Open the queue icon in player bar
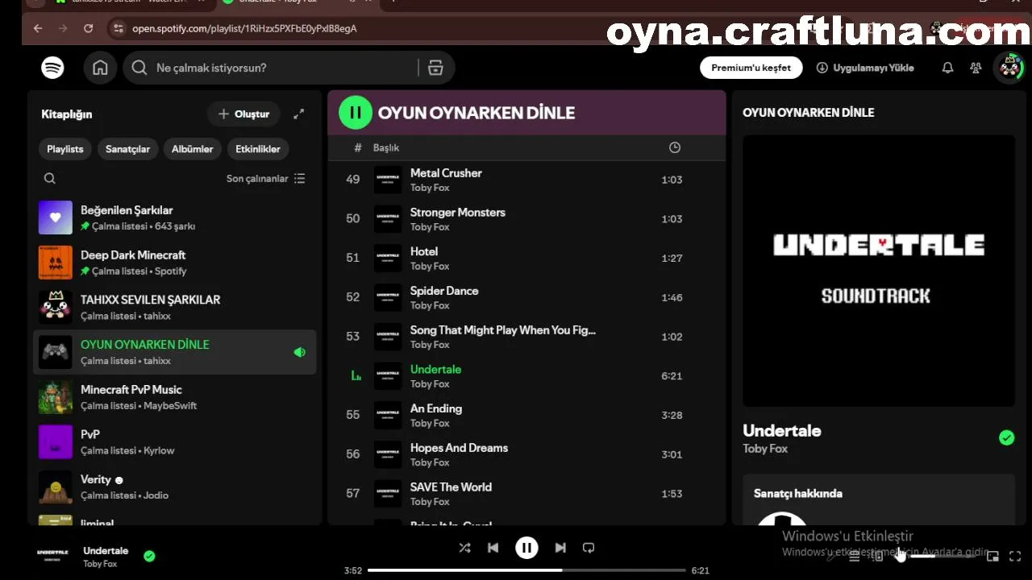 (x=854, y=556)
